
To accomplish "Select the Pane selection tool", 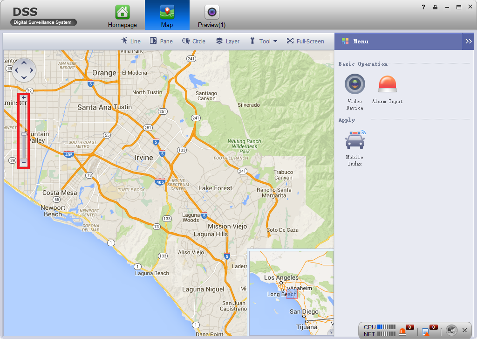I will click(x=161, y=41).
